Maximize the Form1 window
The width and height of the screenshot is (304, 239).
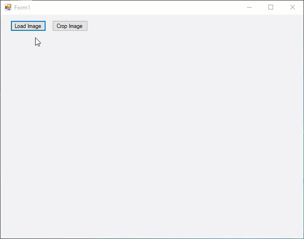[271, 8]
